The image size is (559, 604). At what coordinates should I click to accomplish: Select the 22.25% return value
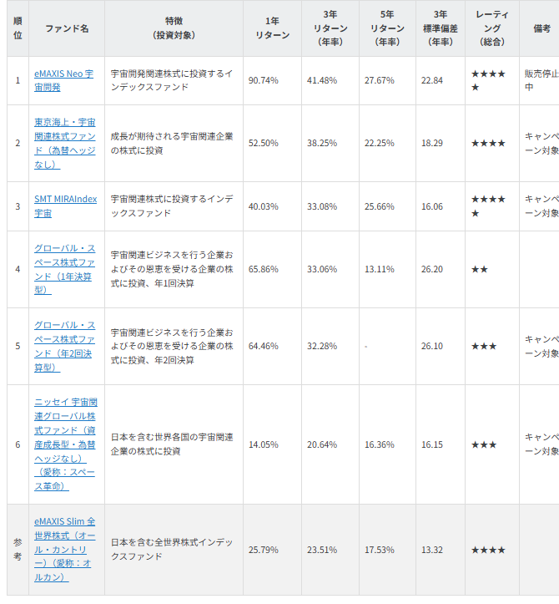(x=380, y=144)
